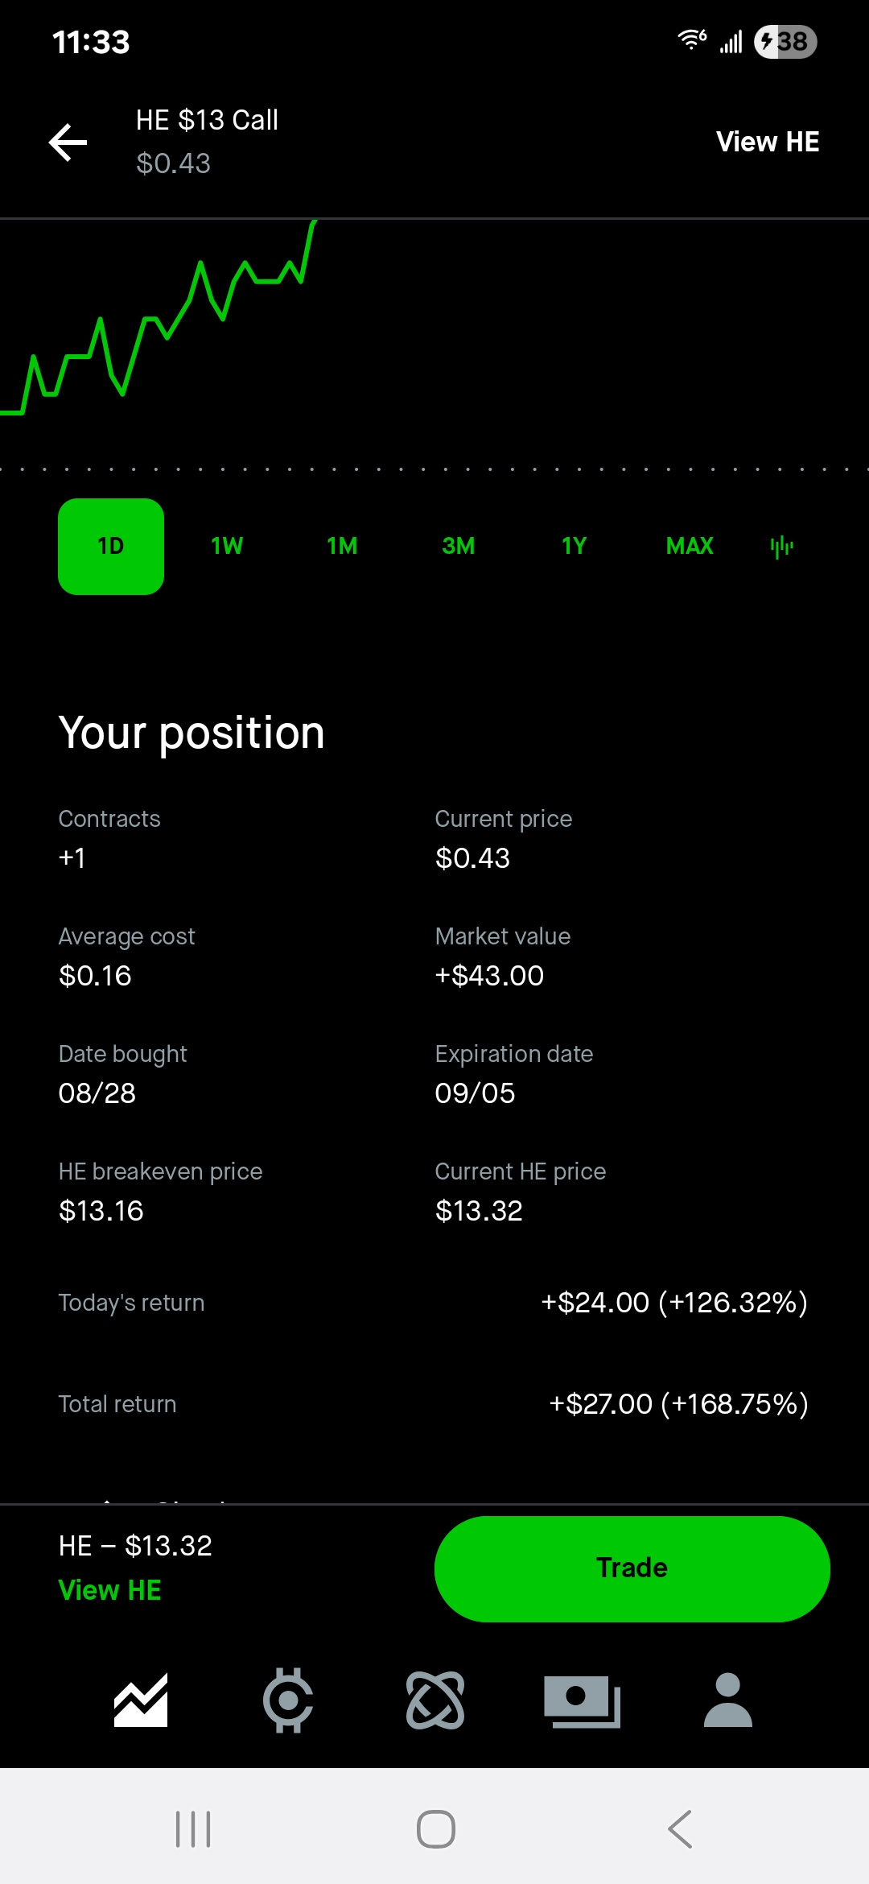Screen dimensions: 869x1884
Task: Switch to candlestick chart view icon
Action: tap(781, 547)
